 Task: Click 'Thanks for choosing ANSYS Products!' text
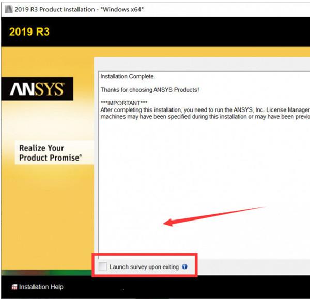point(150,90)
